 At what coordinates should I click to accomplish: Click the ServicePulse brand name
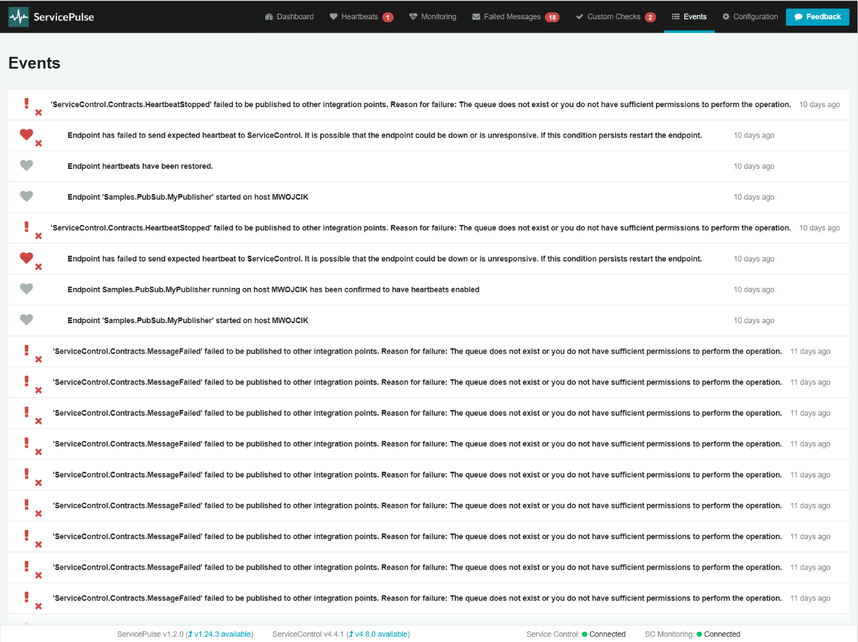pyautogui.click(x=64, y=17)
